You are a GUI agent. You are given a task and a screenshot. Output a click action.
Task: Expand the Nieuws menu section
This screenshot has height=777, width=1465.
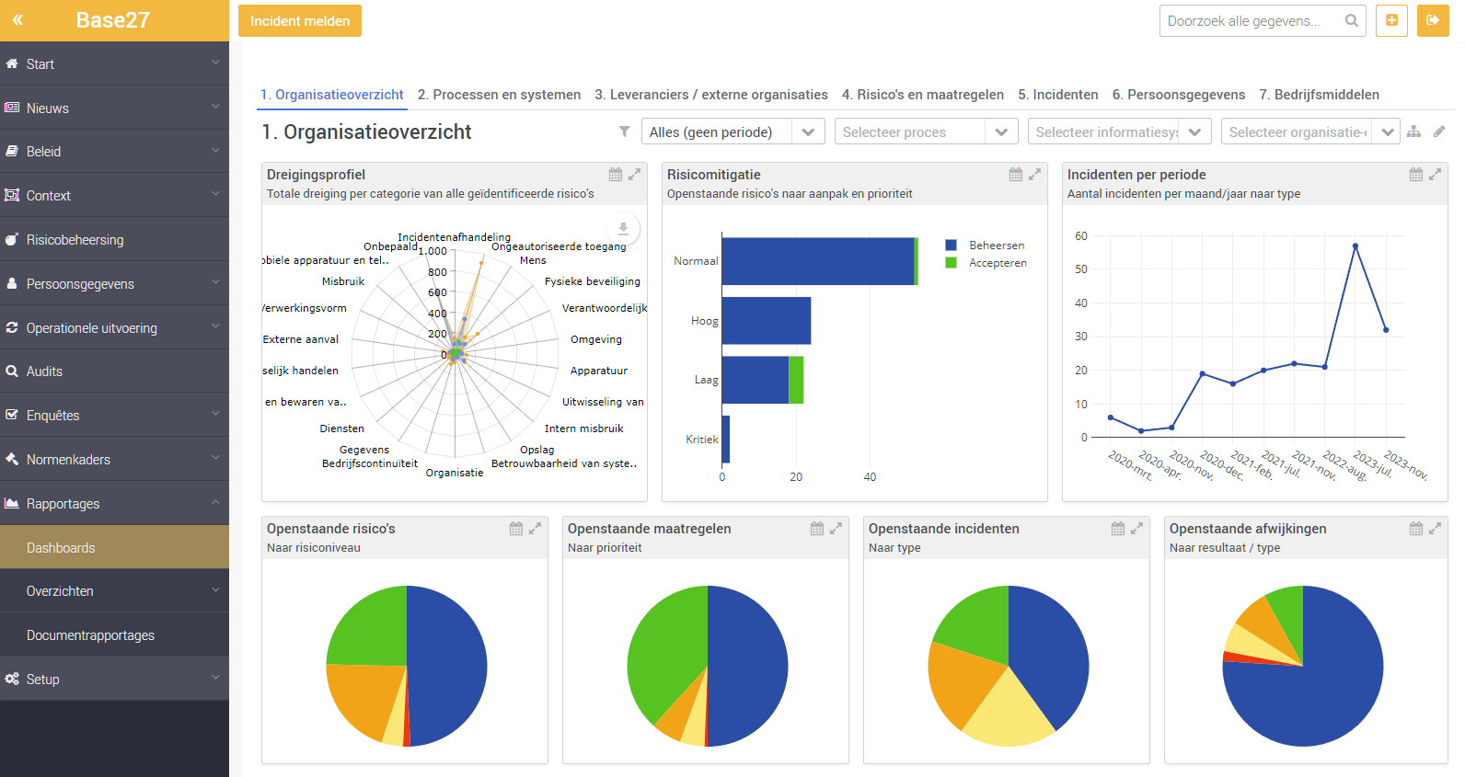[114, 109]
